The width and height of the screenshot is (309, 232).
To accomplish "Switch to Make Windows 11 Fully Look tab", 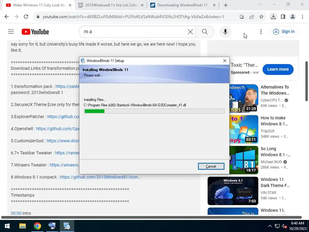I will 39,5.
